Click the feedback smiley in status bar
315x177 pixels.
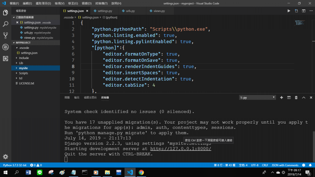tap(304, 165)
